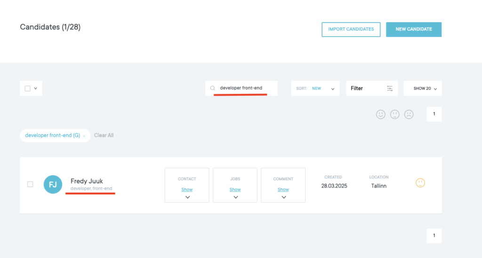482x258 pixels.
Task: Click Clear All filters link
Action: coord(104,135)
